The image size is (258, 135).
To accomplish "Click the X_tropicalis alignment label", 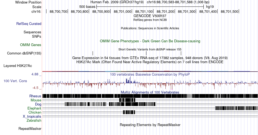I will pyautogui.click(x=32, y=117).
